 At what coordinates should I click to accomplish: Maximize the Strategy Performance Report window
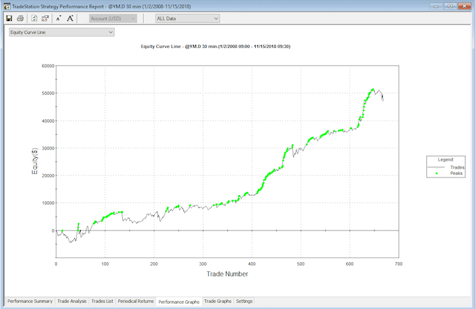[450, 6]
